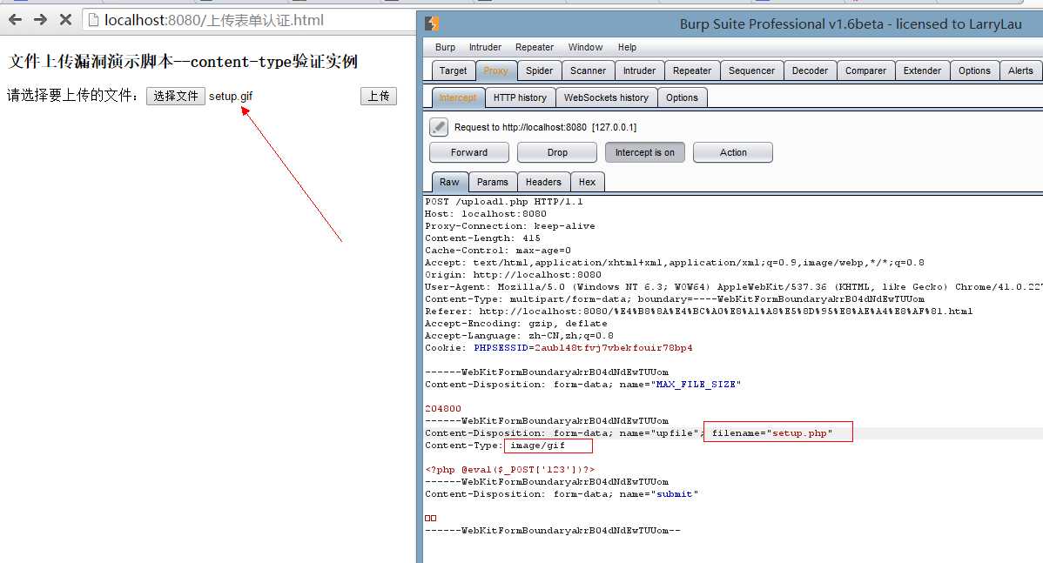Switch to the Sequencer tab
This screenshot has height=563, width=1043.
point(751,70)
